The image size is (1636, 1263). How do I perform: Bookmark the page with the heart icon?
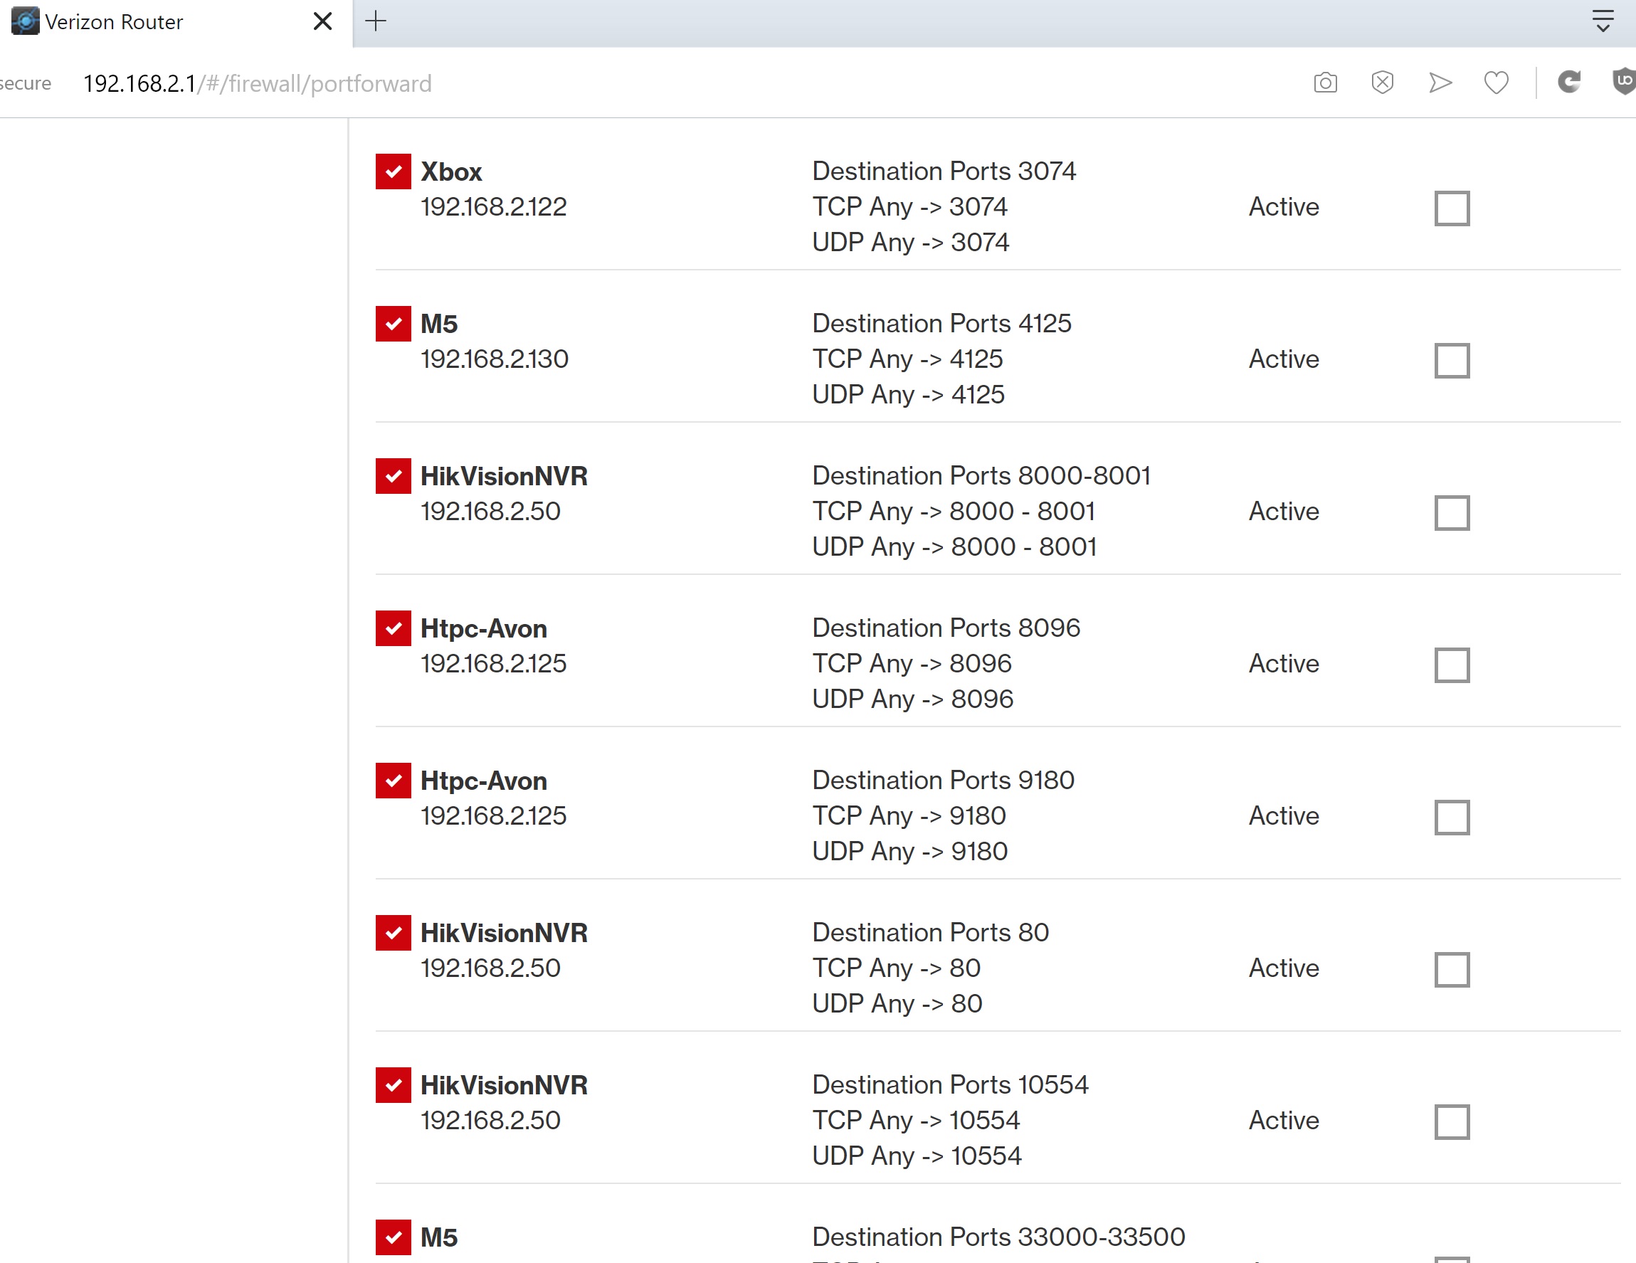(1496, 83)
